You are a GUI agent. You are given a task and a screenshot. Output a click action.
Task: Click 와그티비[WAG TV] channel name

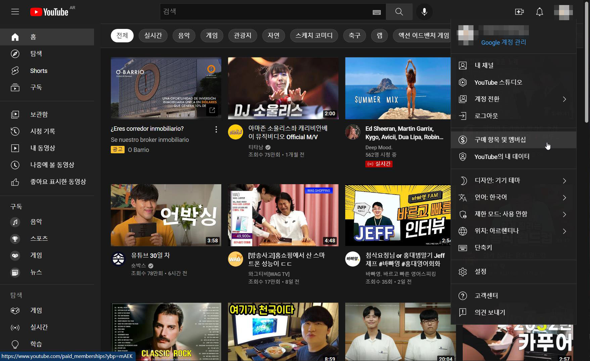(269, 274)
